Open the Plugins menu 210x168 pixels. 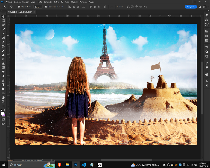coord(74,2)
